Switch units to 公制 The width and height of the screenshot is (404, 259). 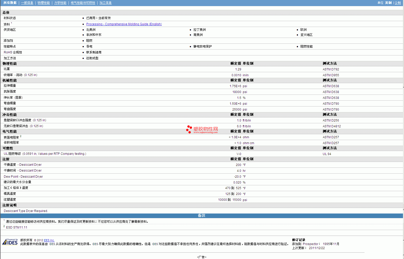[398, 3]
